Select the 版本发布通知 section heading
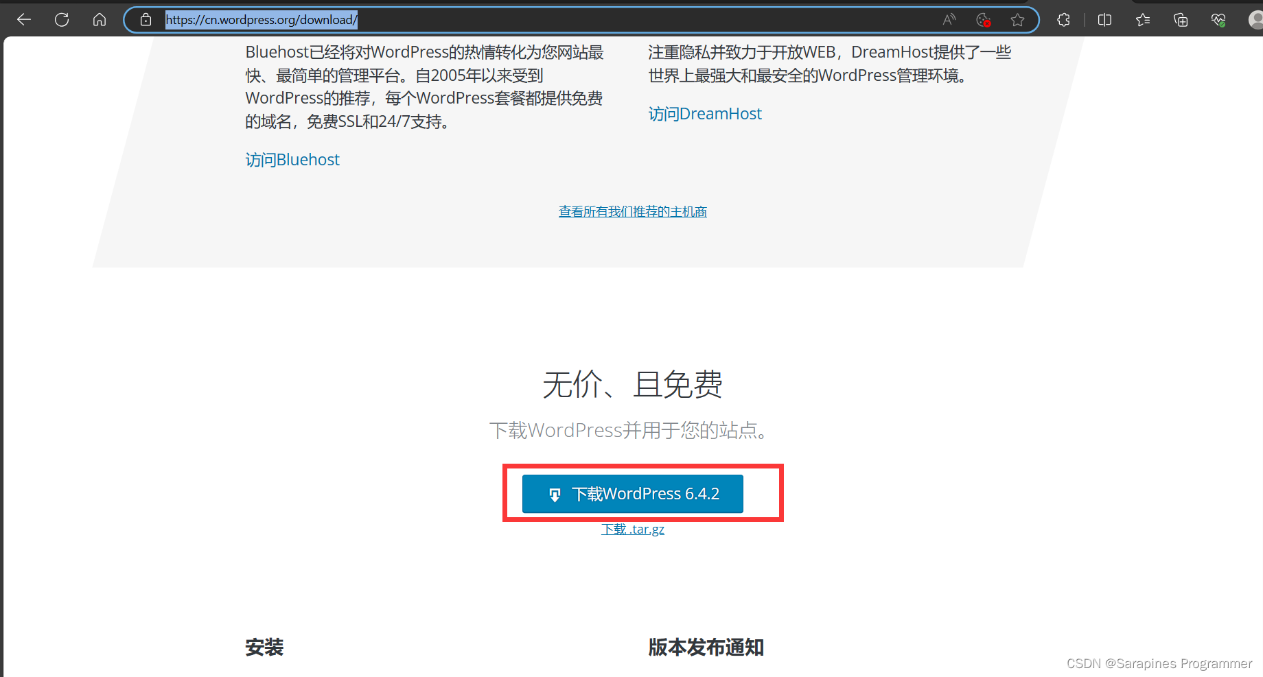Image resolution: width=1263 pixels, height=677 pixels. 706,647
